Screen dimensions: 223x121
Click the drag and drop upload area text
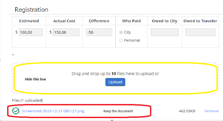(x=115, y=74)
